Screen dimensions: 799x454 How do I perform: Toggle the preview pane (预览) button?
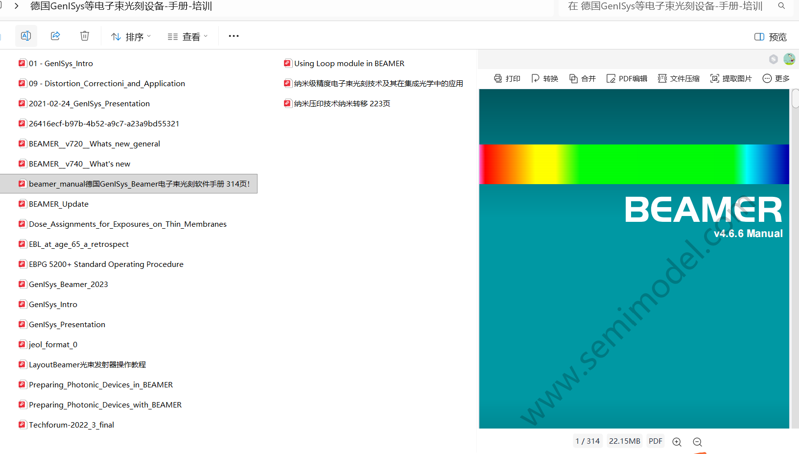[771, 37]
